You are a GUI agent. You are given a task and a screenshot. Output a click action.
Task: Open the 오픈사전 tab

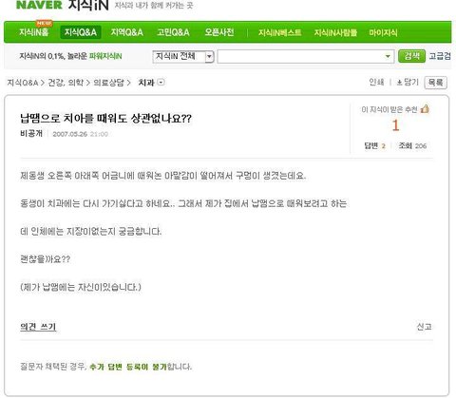tap(219, 32)
